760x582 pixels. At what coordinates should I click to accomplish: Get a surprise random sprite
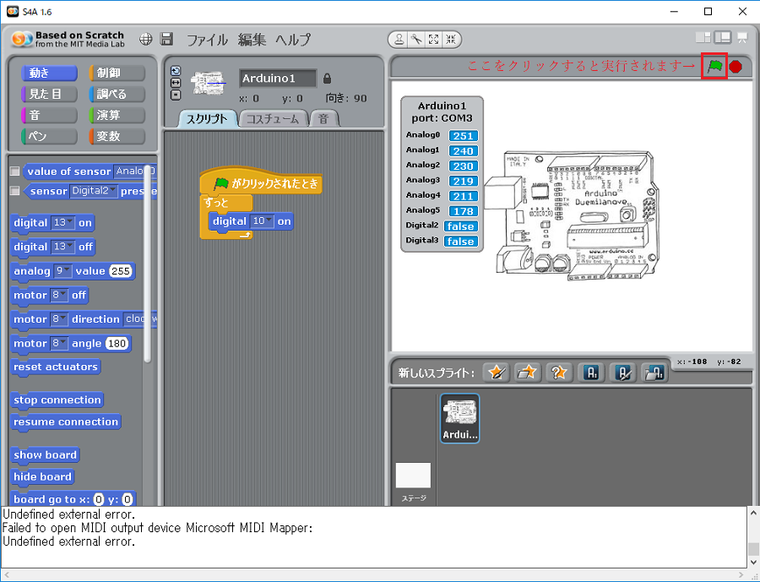[x=559, y=373]
